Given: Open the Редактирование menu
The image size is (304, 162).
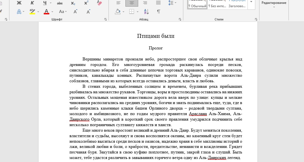Looking at the screenshot, I should (274, 4).
